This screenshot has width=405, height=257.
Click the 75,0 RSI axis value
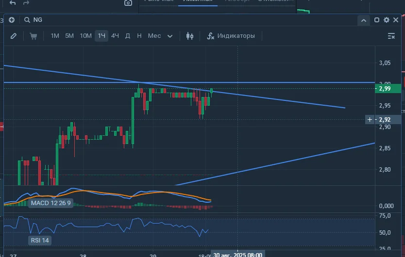tap(385, 216)
